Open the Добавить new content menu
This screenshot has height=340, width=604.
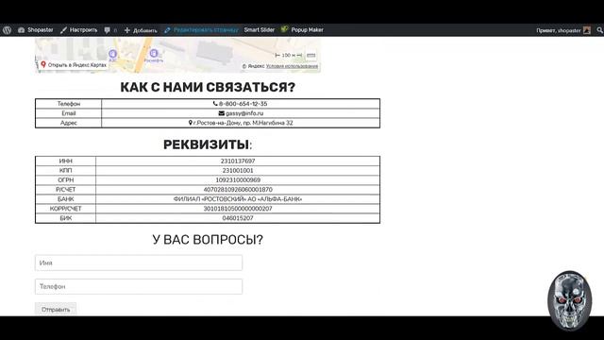point(141,30)
